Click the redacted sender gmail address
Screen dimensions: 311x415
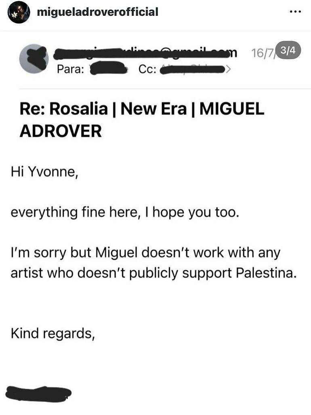145,53
